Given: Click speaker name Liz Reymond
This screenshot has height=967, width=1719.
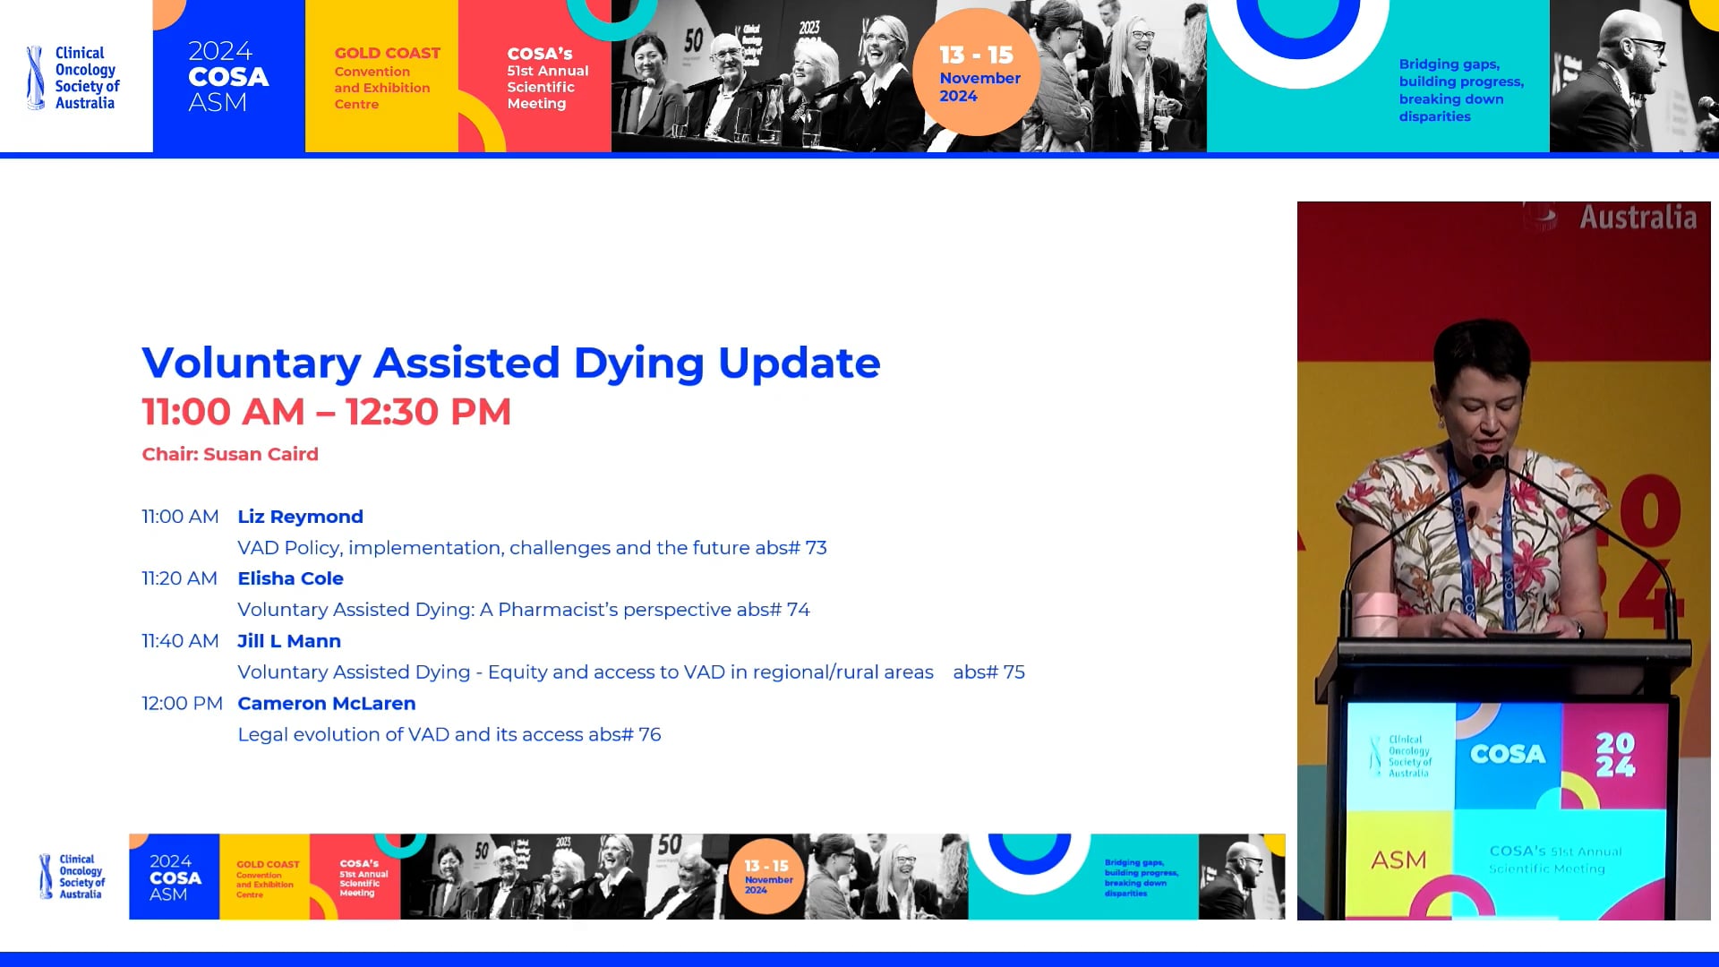Looking at the screenshot, I should (x=301, y=517).
